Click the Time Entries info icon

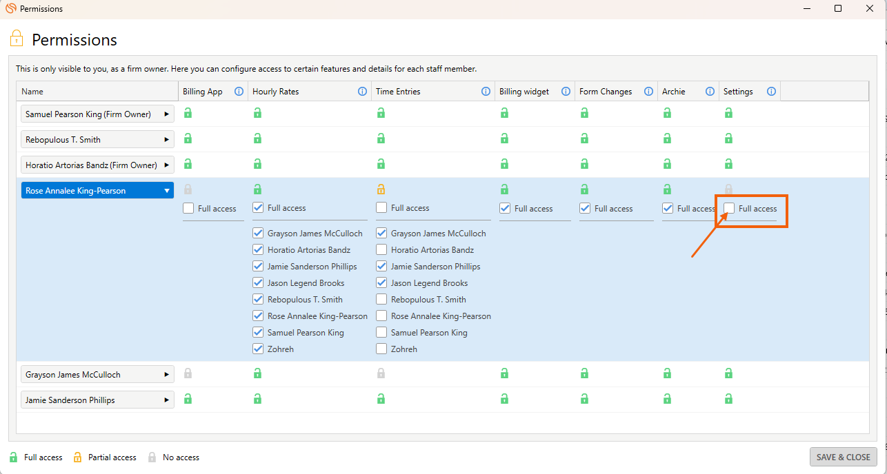[486, 91]
